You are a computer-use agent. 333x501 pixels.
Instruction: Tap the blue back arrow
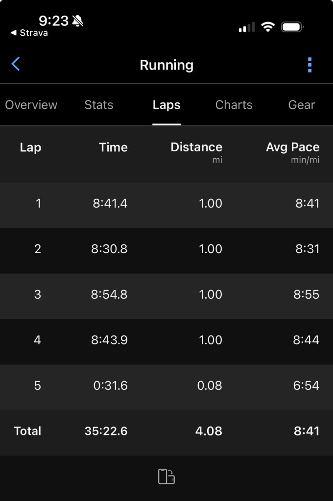pos(16,64)
